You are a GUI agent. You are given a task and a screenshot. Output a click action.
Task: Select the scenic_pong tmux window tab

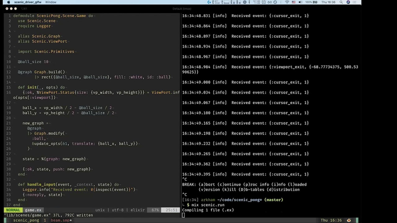[26, 220]
